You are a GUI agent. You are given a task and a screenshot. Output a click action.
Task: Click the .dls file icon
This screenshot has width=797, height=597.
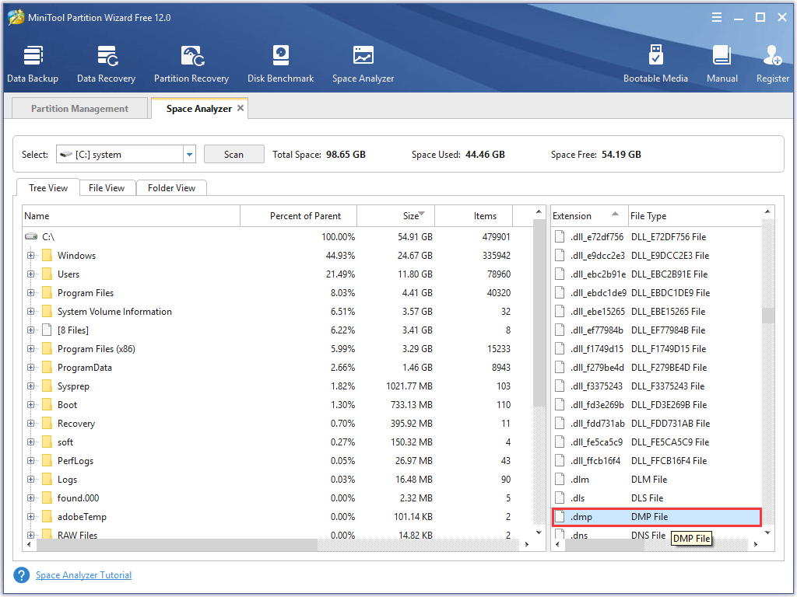pyautogui.click(x=560, y=498)
